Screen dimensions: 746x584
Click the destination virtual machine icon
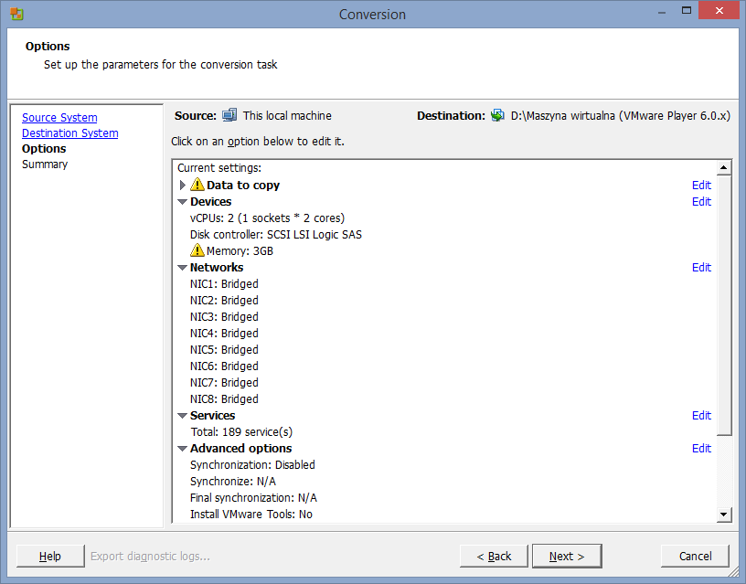497,115
